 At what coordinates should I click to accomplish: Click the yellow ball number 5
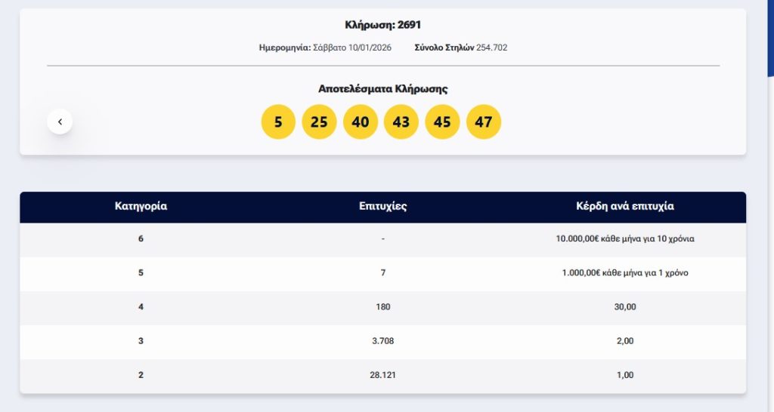[278, 121]
